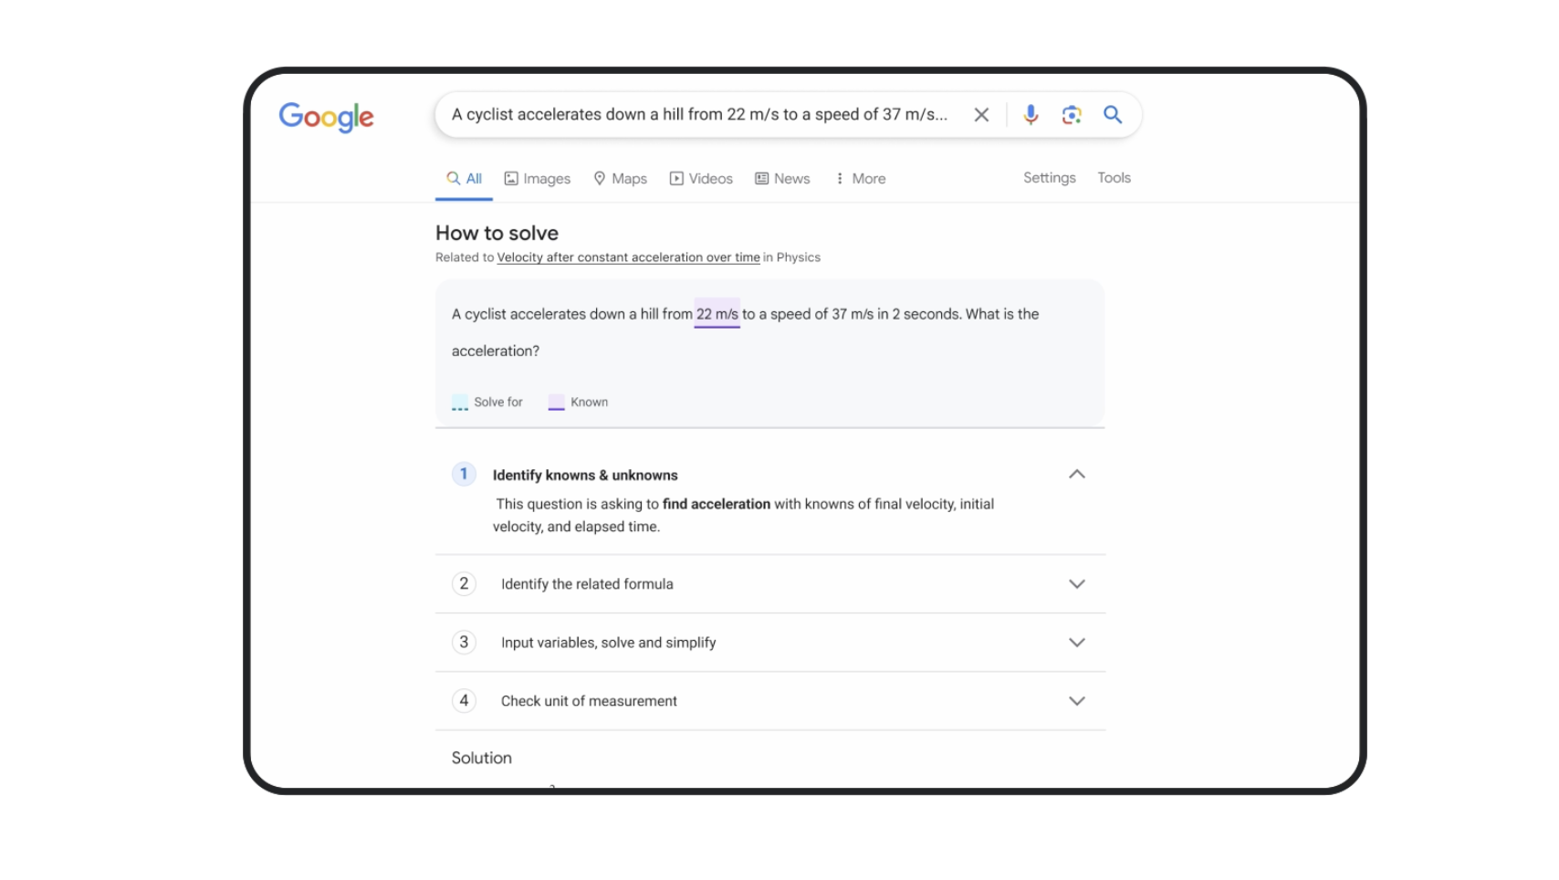This screenshot has height=880, width=1559.
Task: Collapse step 1 Identify knowns & unknowns chevron
Action: 1077,474
